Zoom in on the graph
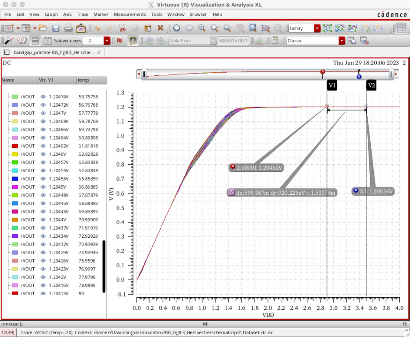This screenshot has height=337, width=410. pyautogui.click(x=215, y=28)
